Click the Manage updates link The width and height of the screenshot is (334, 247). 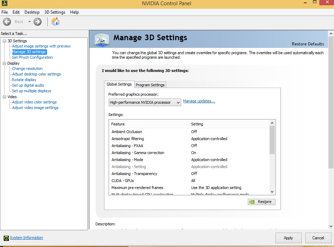(x=199, y=101)
